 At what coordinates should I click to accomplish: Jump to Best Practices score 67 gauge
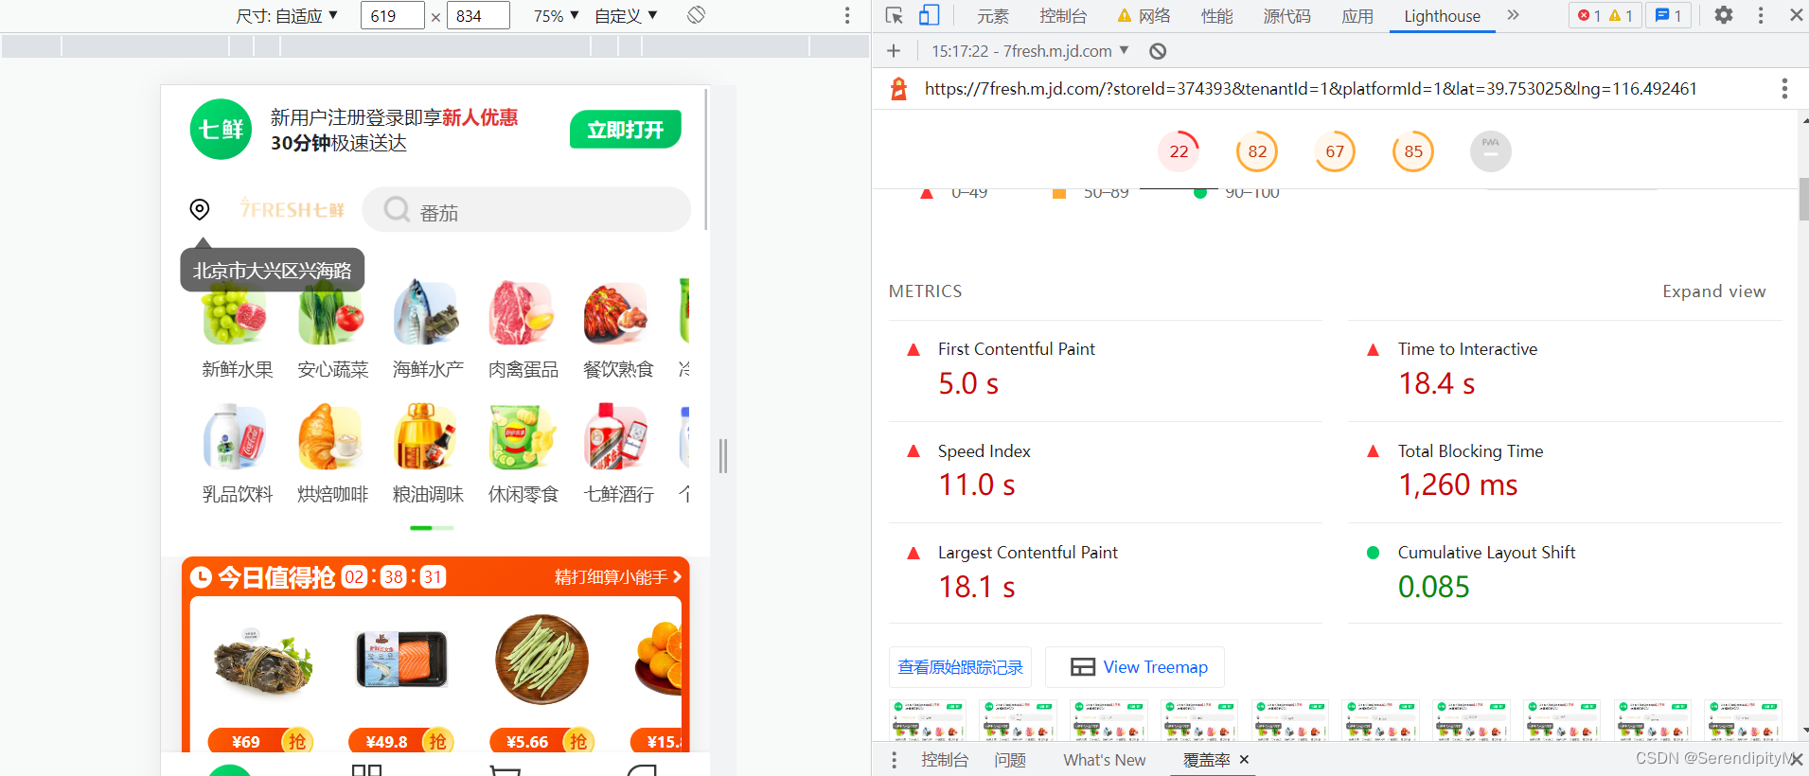pos(1335,151)
